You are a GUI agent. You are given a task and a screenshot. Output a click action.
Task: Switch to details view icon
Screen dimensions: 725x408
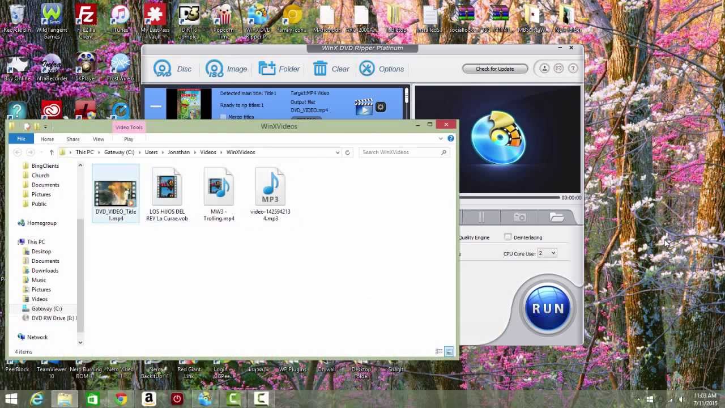[x=439, y=352]
